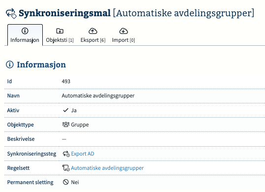The width and height of the screenshot is (265, 192).
Task: Switch to the Informasjon tab
Action: 25,35
